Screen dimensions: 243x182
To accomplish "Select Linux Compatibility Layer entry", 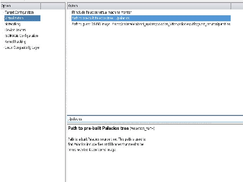I will (x=22, y=47).
